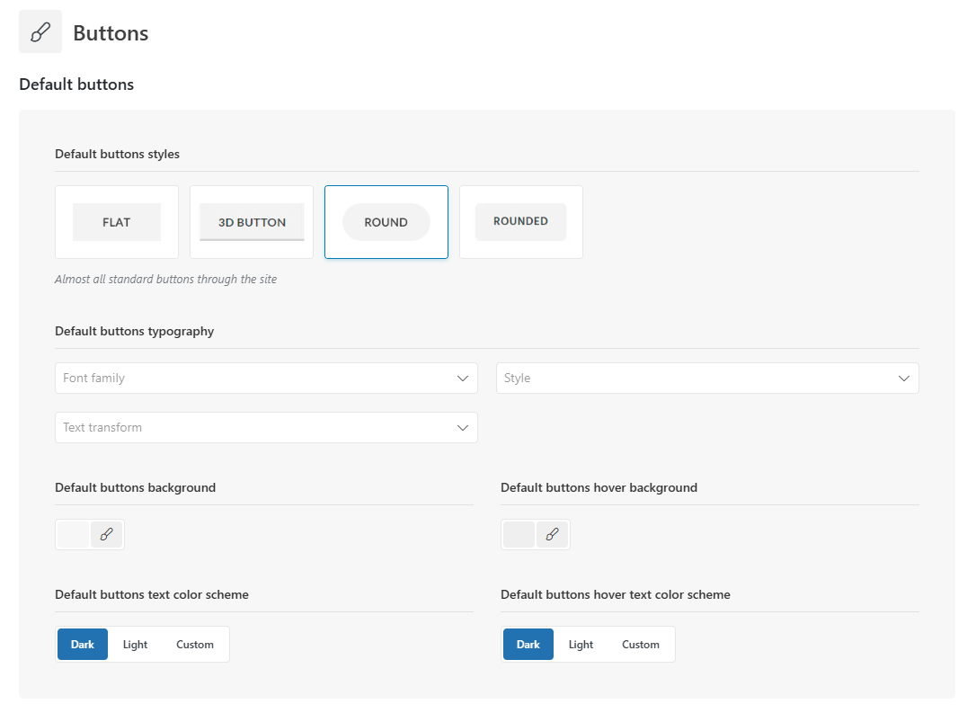
Task: Set default buttons text scheme to Custom
Action: (x=195, y=645)
